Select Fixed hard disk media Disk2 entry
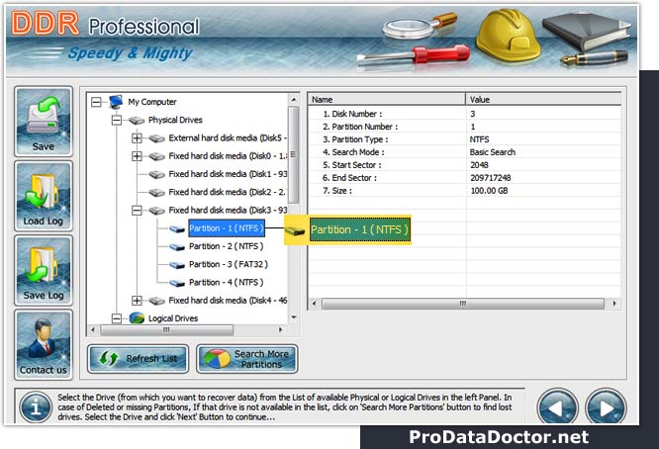659x449 pixels. pyautogui.click(x=227, y=192)
